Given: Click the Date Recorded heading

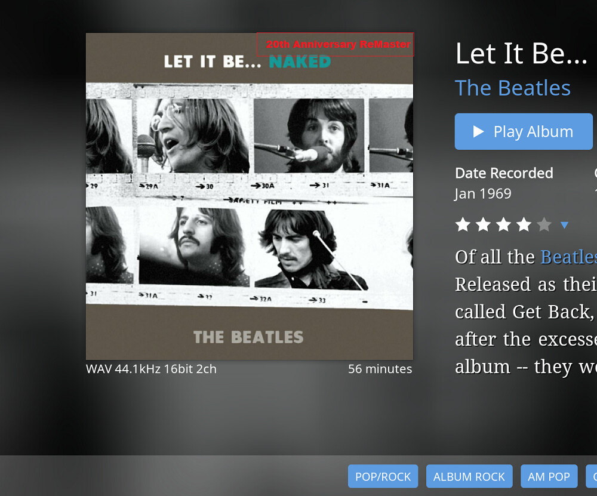Looking at the screenshot, I should 504,173.
